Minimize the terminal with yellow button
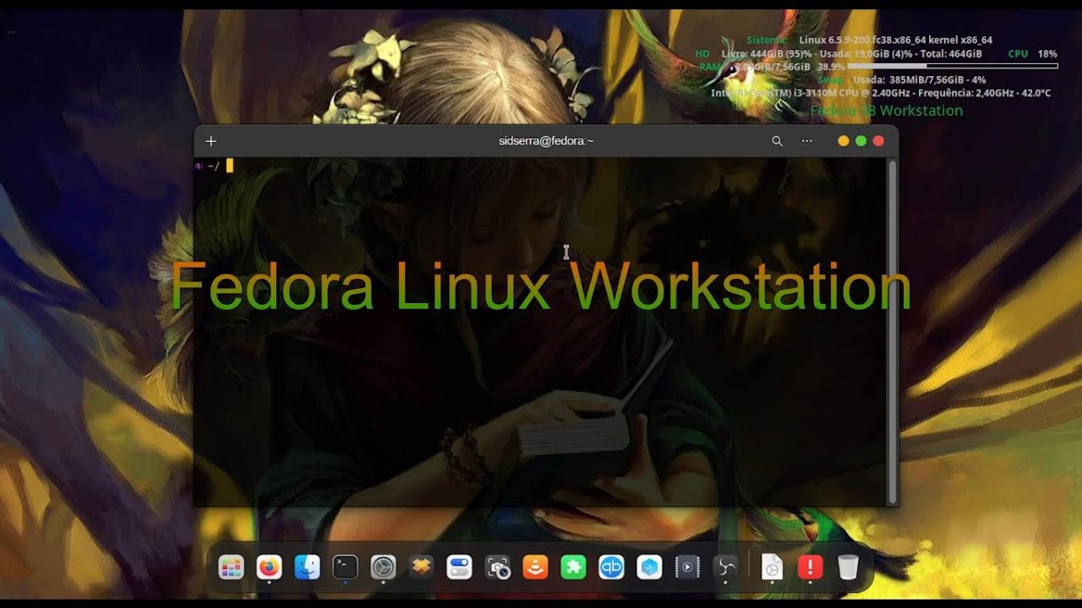The height and width of the screenshot is (608, 1082). coord(843,141)
